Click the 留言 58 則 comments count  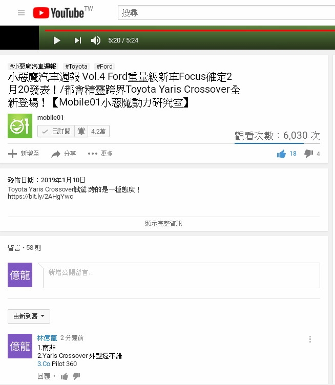24,248
